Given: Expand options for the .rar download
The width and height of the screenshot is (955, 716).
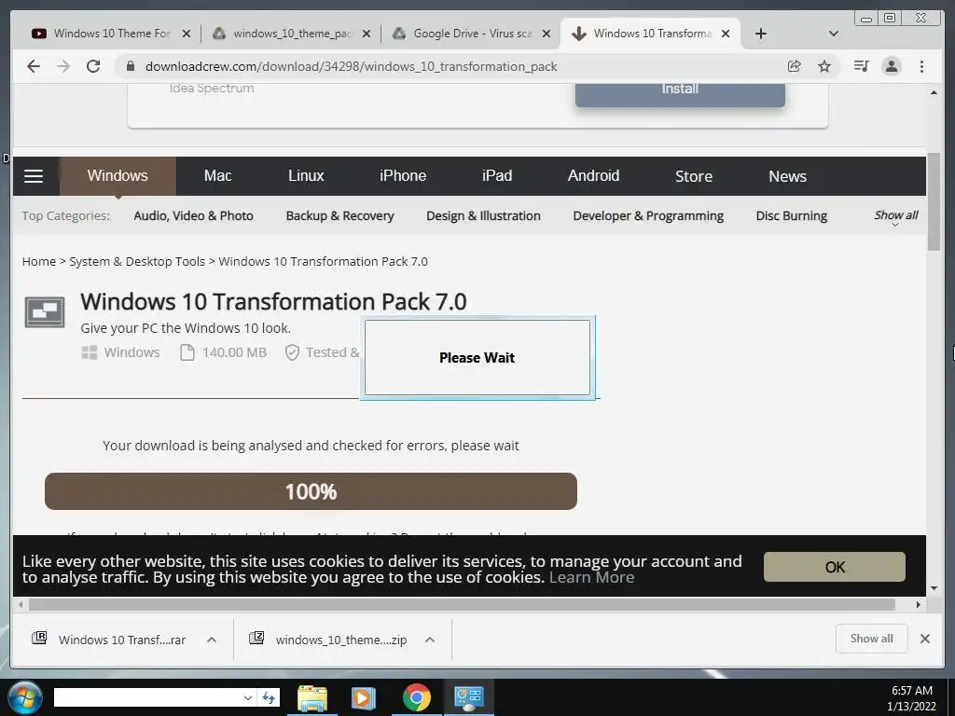Looking at the screenshot, I should tap(212, 640).
